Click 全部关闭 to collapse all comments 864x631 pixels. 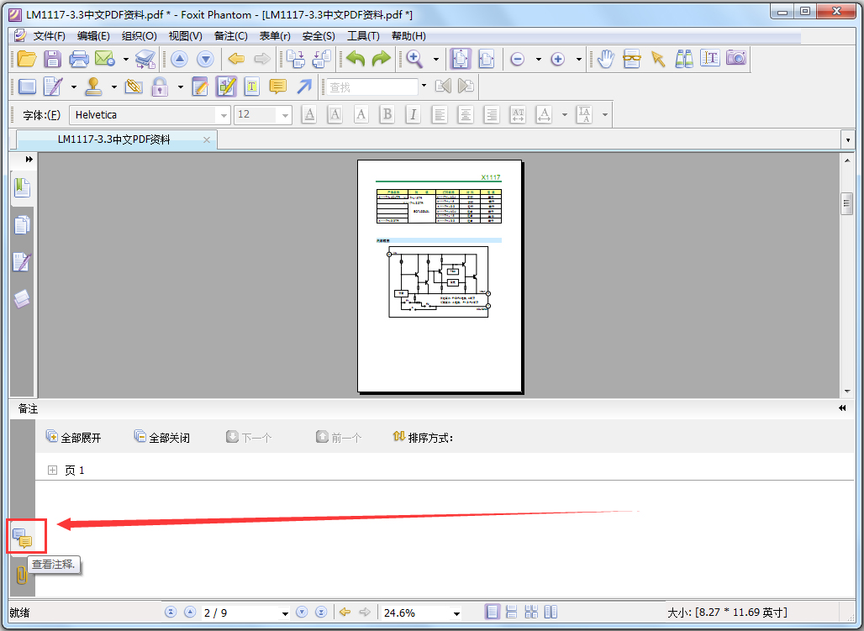point(162,437)
